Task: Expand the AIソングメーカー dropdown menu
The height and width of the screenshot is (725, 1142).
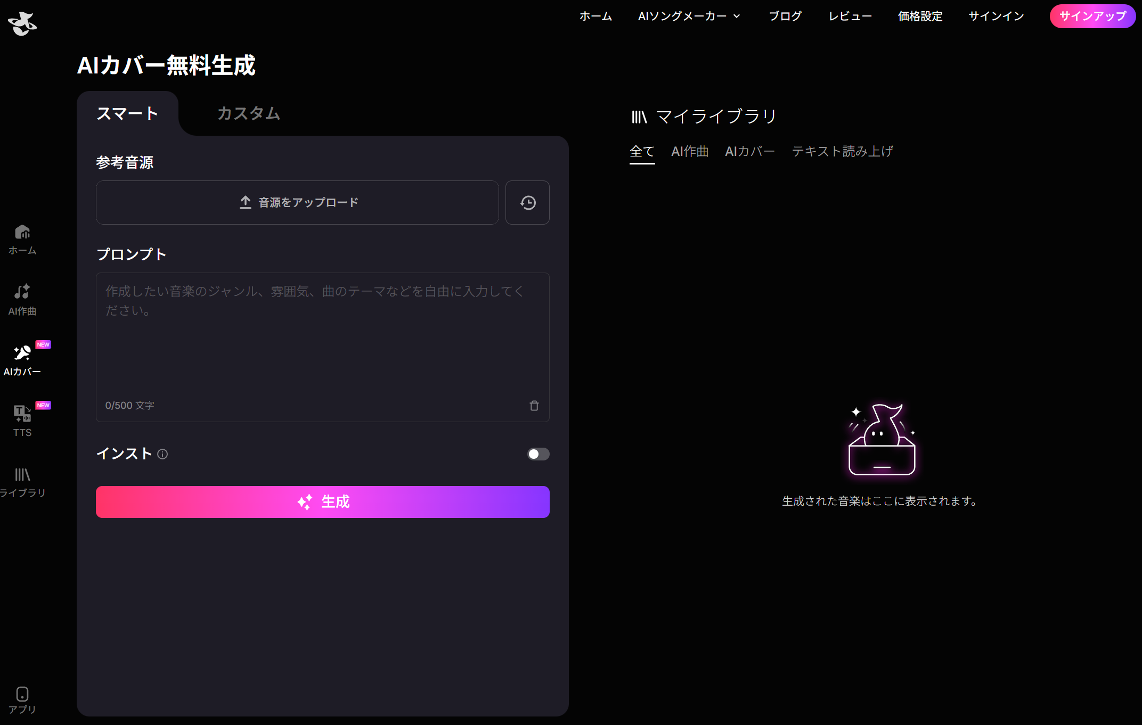Action: [689, 17]
